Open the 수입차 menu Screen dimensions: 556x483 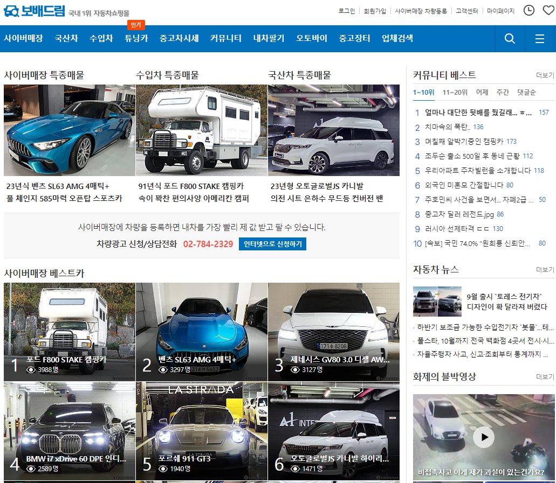click(101, 38)
